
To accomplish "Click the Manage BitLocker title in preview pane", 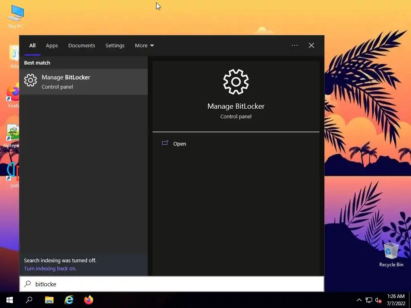I will (x=236, y=106).
